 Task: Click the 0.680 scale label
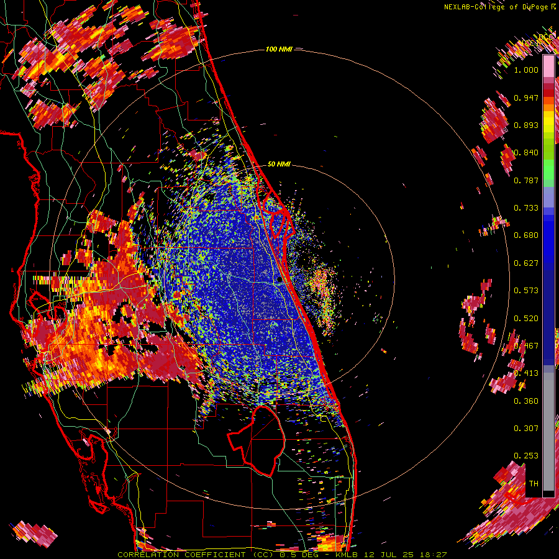(526, 235)
